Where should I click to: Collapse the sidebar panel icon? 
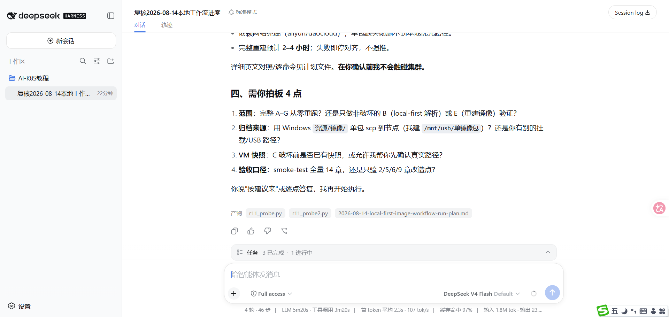111,16
